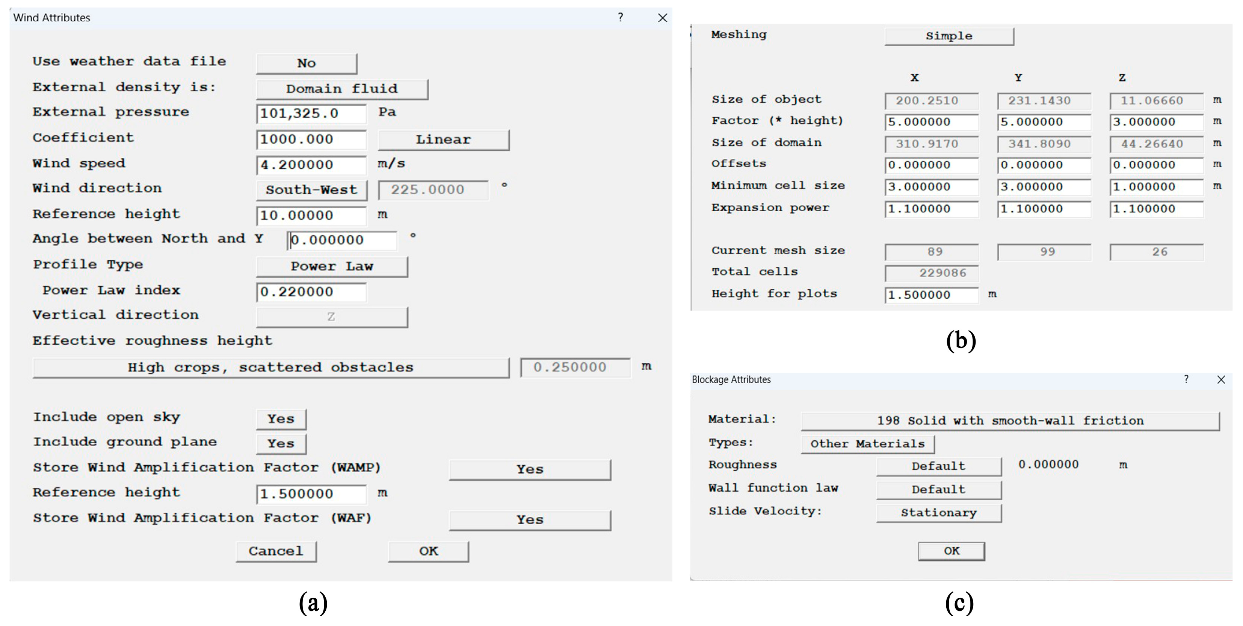Open the Other Materials types selector
The width and height of the screenshot is (1243, 626).
coord(867,444)
